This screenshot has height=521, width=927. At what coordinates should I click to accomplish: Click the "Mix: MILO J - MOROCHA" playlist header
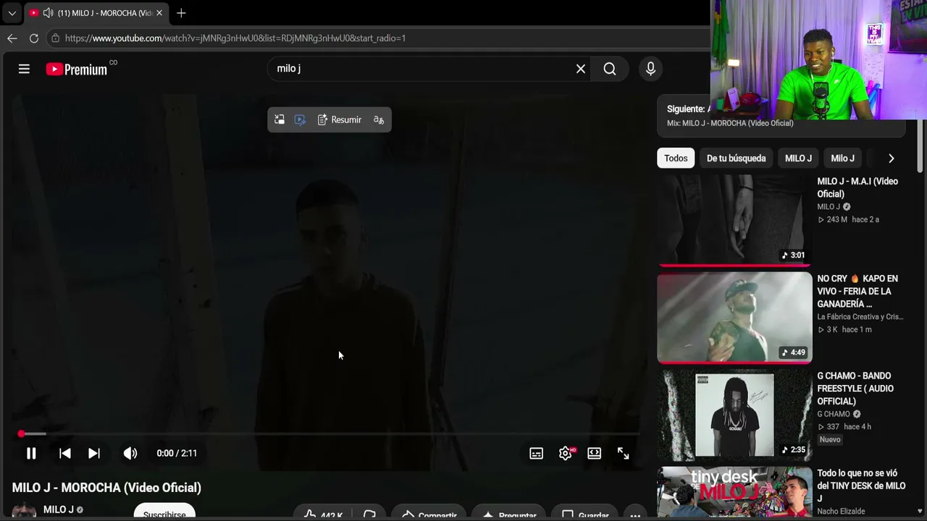click(x=730, y=123)
